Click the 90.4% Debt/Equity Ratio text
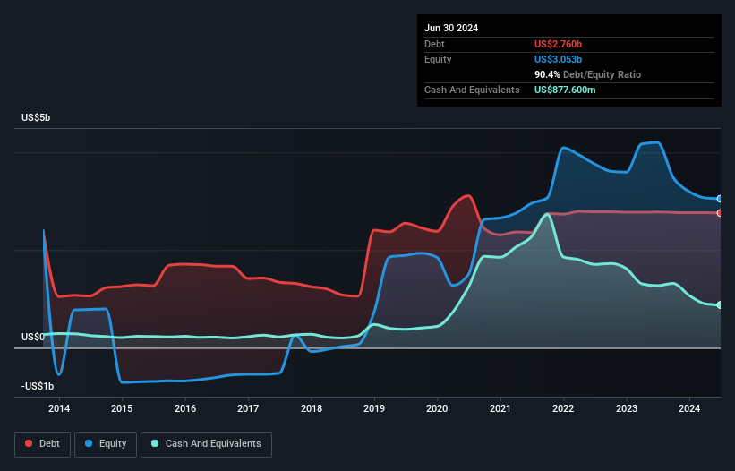 (x=587, y=74)
